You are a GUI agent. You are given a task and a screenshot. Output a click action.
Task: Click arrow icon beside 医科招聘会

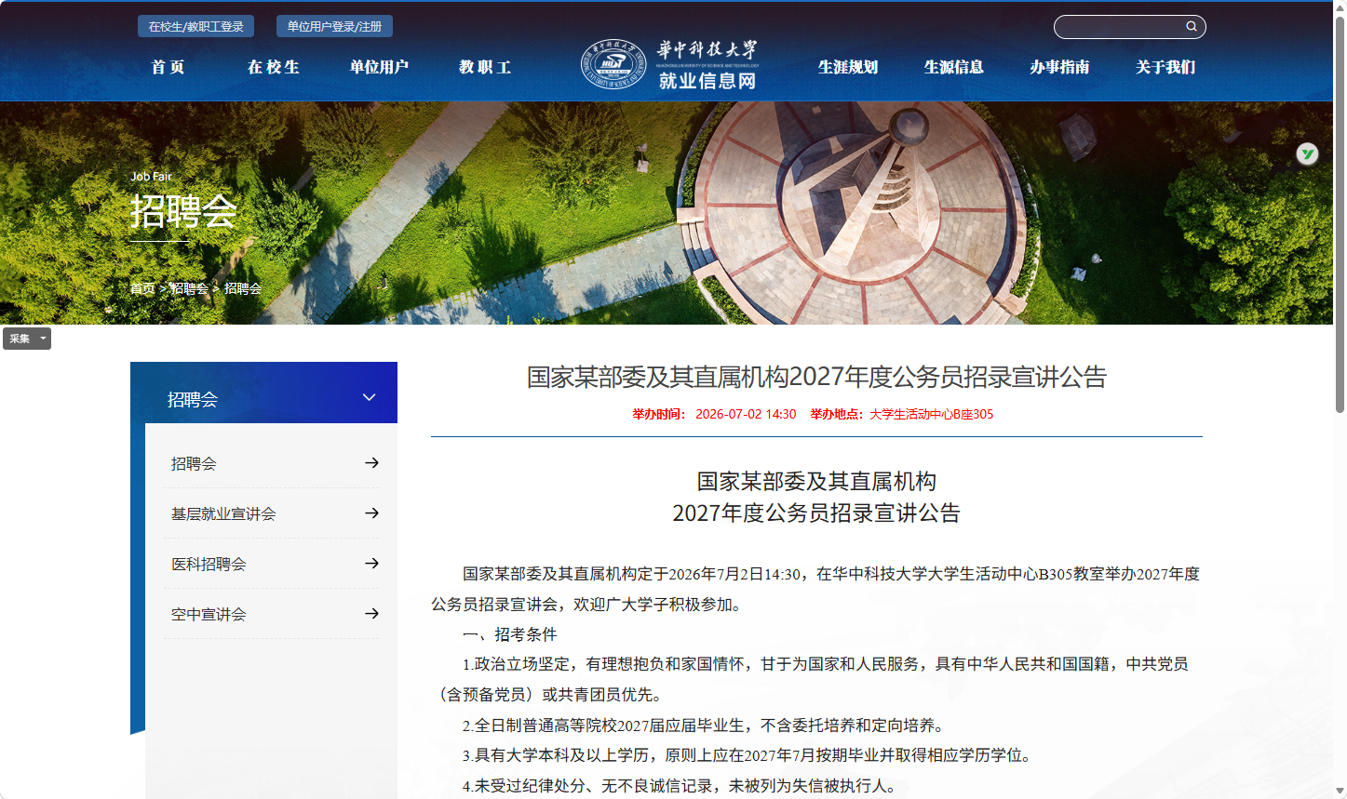[371, 564]
